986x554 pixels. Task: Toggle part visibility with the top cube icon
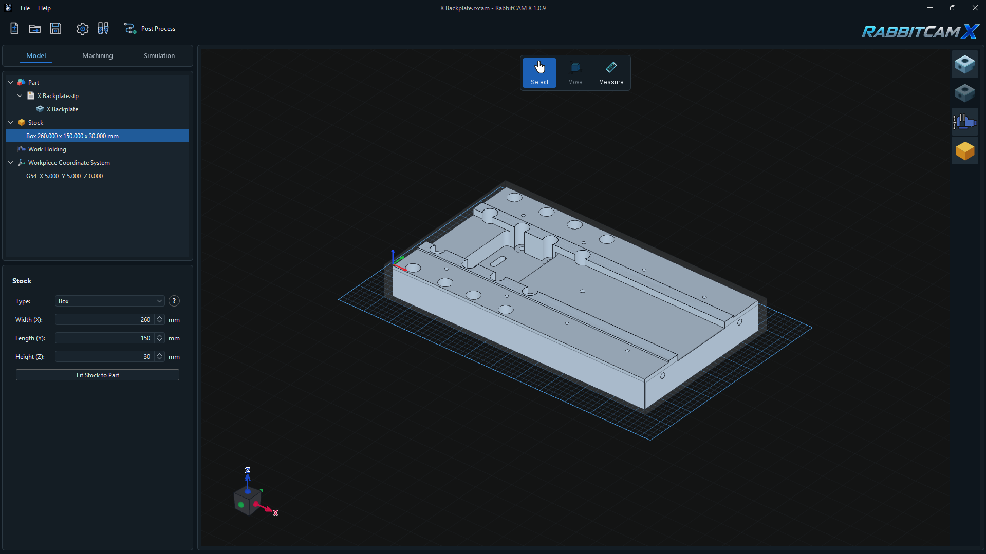pyautogui.click(x=964, y=64)
